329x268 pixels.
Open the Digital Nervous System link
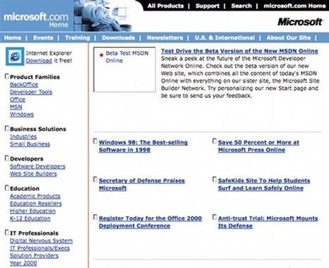pyautogui.click(x=41, y=241)
